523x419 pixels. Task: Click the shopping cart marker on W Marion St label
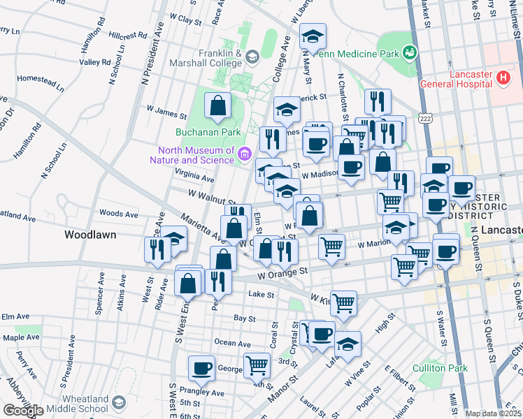pos(331,247)
